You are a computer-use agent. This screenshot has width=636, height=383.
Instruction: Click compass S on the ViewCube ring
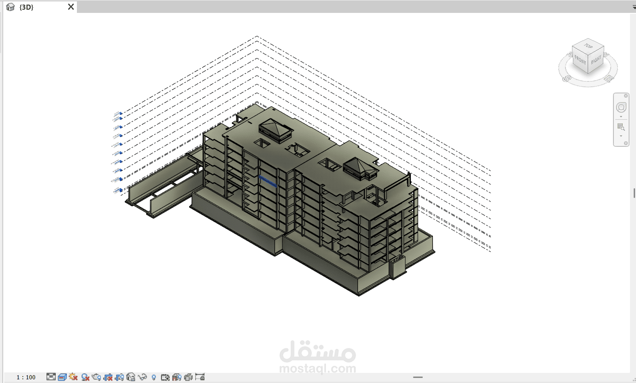(566, 79)
